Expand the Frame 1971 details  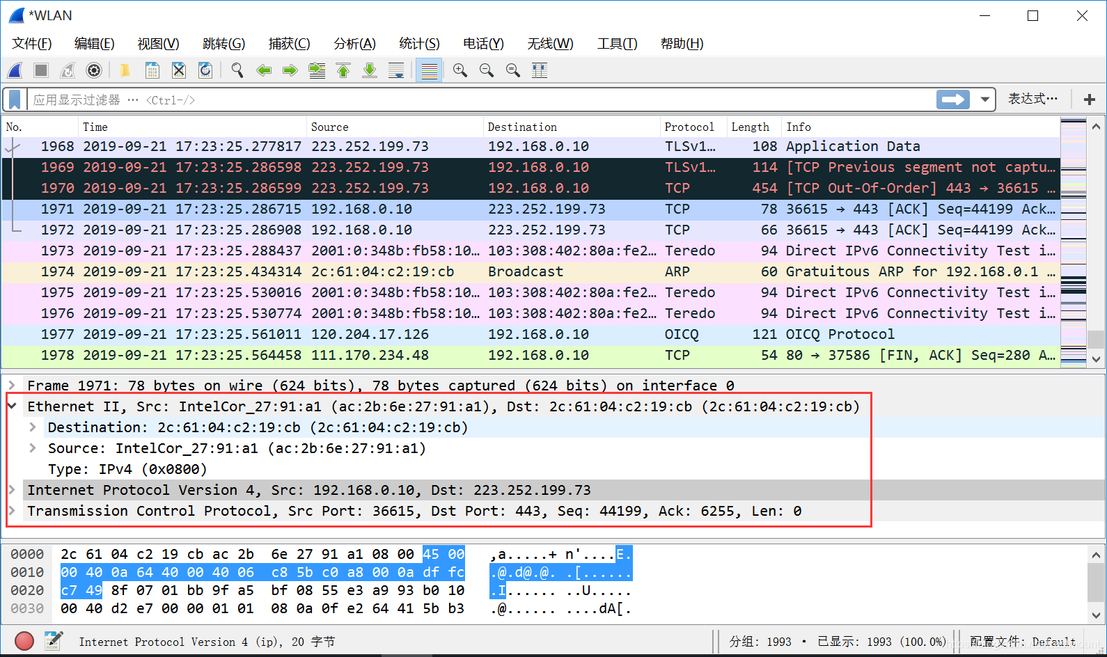(12, 386)
